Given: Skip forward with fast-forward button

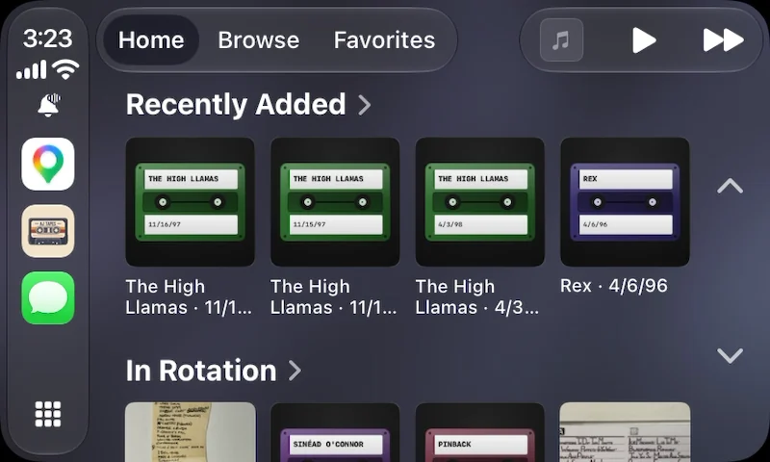Looking at the screenshot, I should (723, 39).
